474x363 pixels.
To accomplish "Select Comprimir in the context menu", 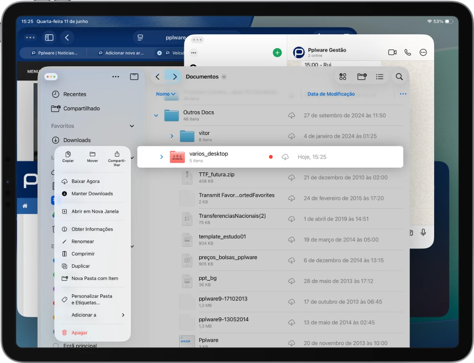I will 83,254.
